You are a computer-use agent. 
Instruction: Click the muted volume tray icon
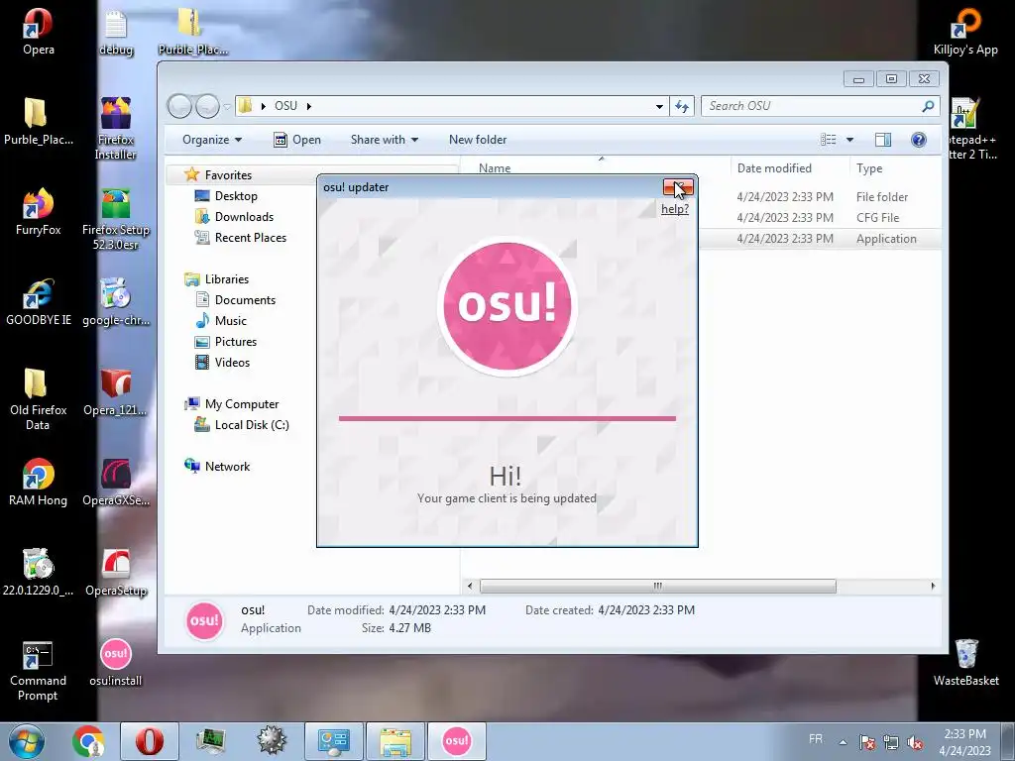(x=915, y=743)
